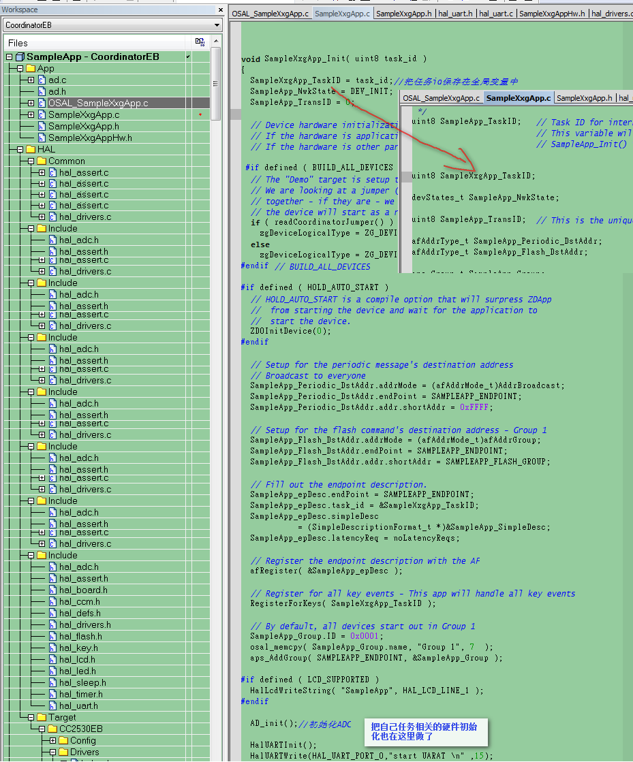Expand the OSAL_SampleXxgApp.c node
Image resolution: width=633 pixels, height=762 pixels.
point(31,103)
